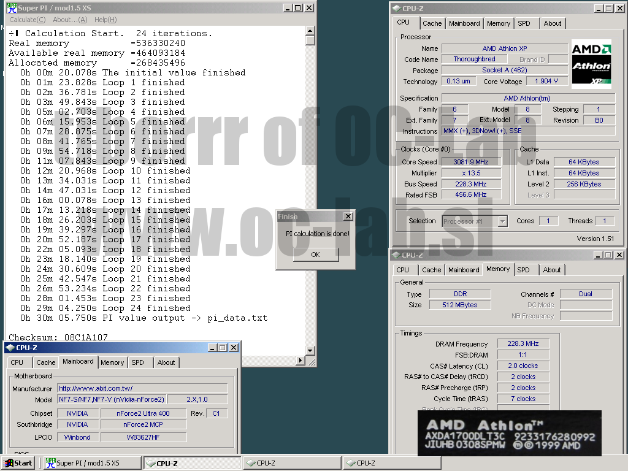
Task: Click the Multiplier x 13.5 value
Action: (471, 173)
